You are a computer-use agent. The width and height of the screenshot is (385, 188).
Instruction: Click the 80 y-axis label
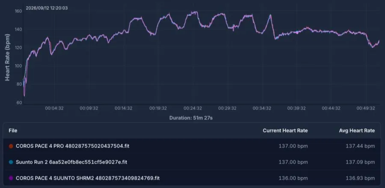(x=19, y=84)
